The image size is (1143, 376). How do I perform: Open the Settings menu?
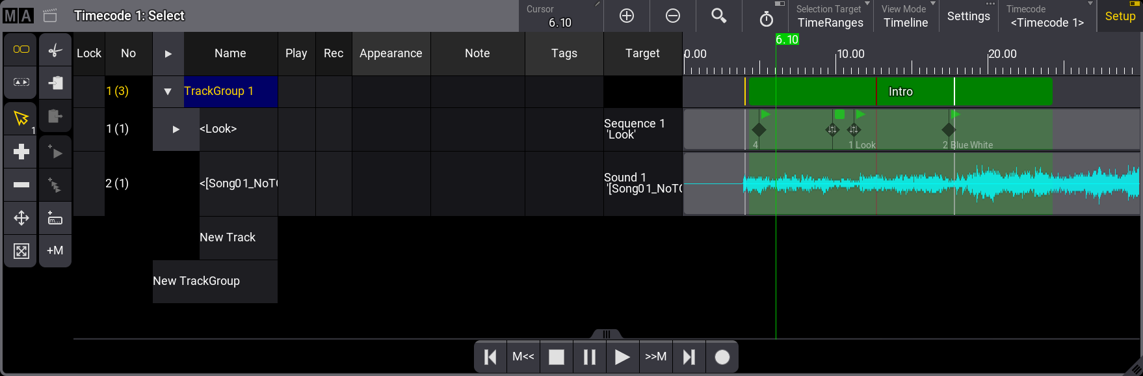pos(968,16)
